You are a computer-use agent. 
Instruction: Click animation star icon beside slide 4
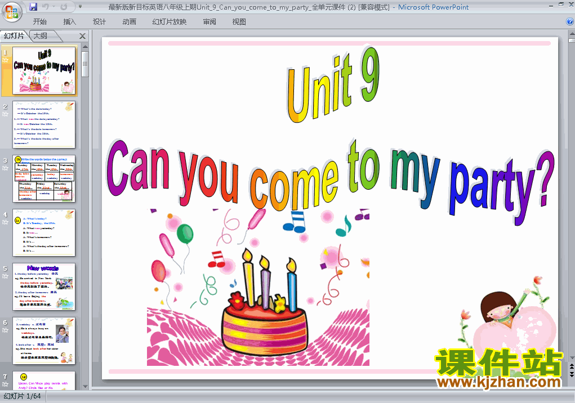click(5, 222)
